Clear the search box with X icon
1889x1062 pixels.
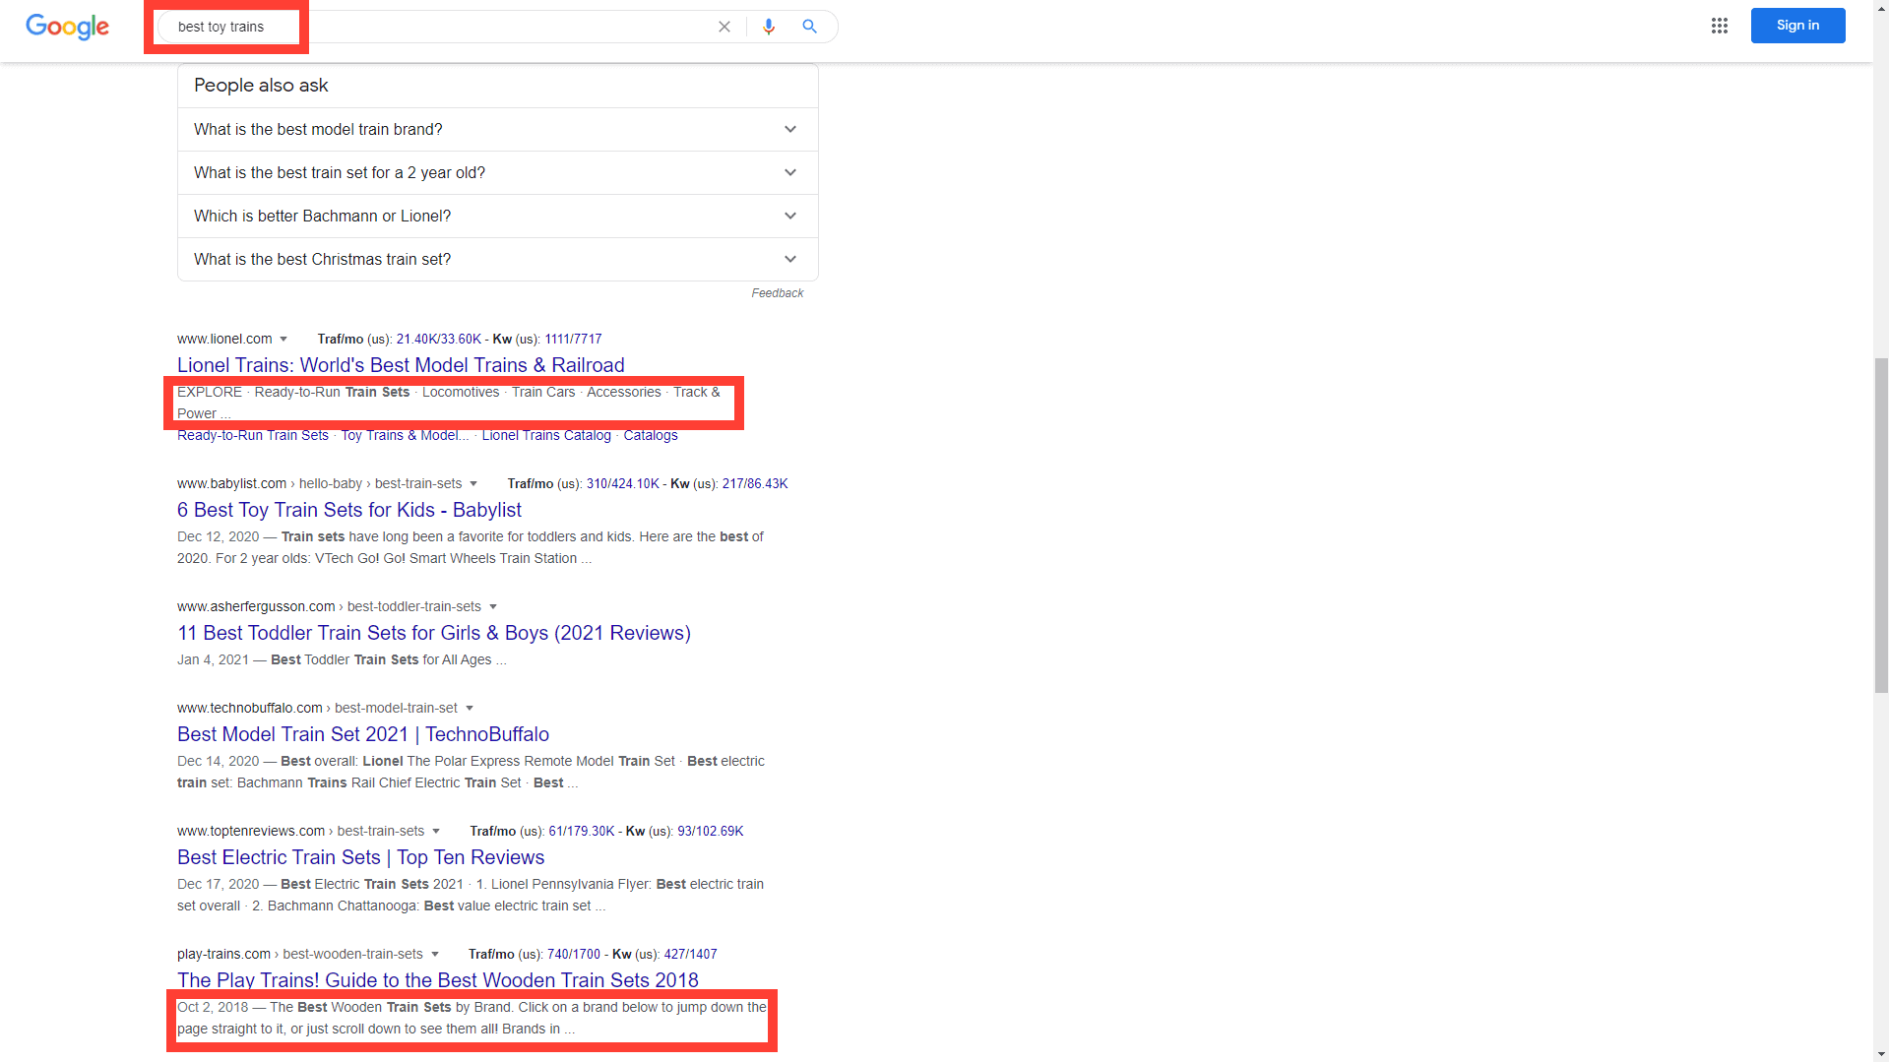point(724,27)
